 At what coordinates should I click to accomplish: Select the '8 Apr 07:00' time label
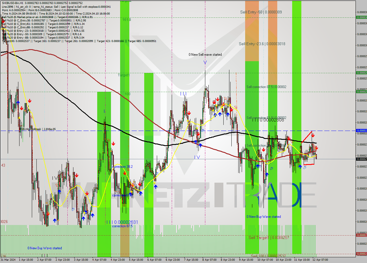pos(210,260)
